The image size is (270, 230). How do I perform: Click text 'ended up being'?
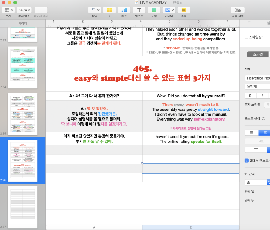(x=188, y=39)
